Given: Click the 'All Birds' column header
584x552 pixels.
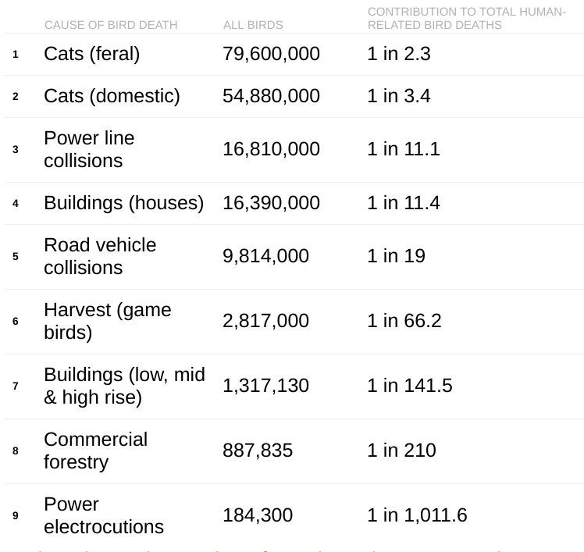Looking at the screenshot, I should (253, 25).
